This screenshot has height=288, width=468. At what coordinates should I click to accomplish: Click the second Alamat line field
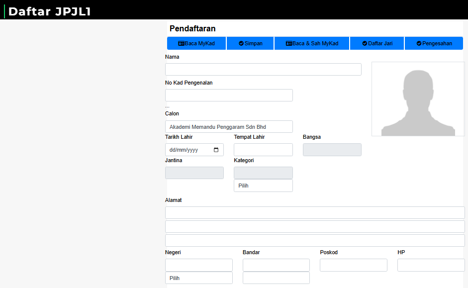(315, 226)
